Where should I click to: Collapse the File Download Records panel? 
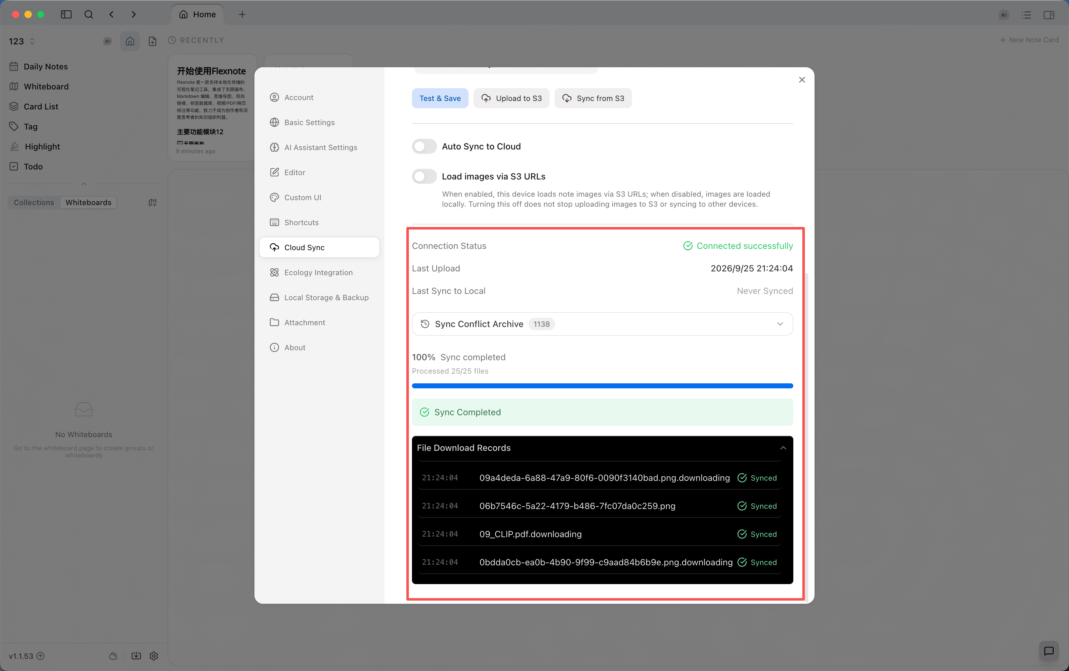pos(783,448)
